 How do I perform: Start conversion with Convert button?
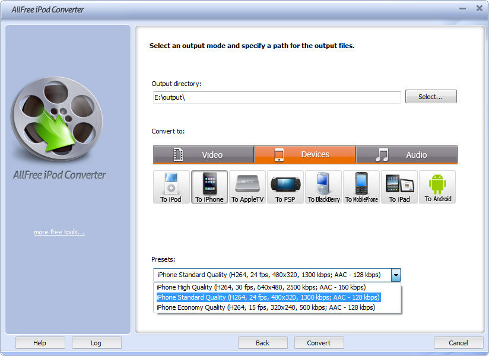[x=319, y=343]
